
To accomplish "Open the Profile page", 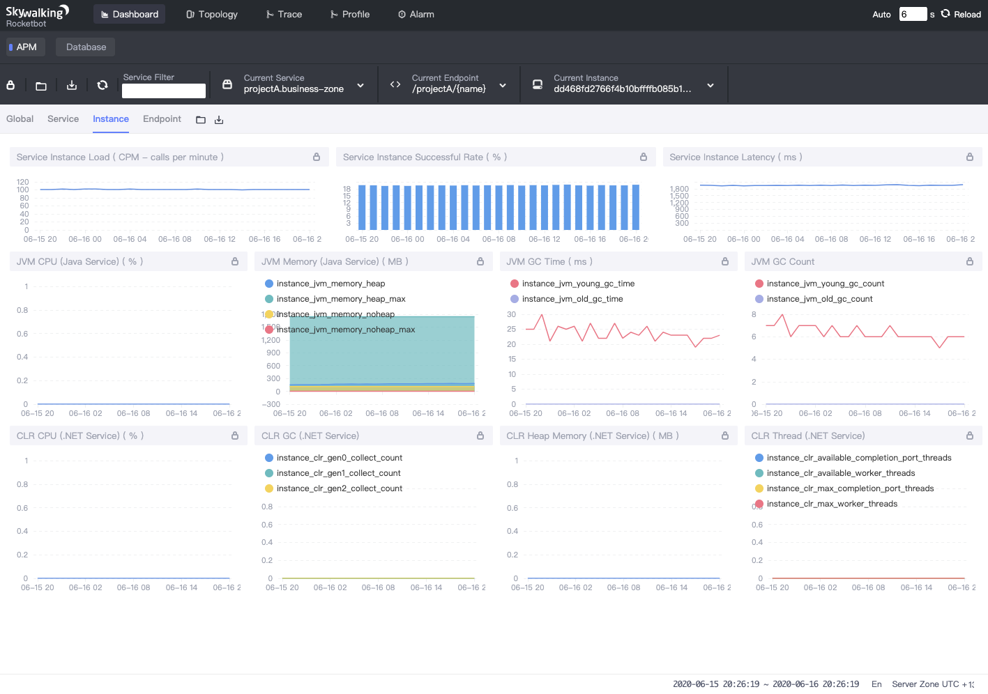I will [350, 14].
